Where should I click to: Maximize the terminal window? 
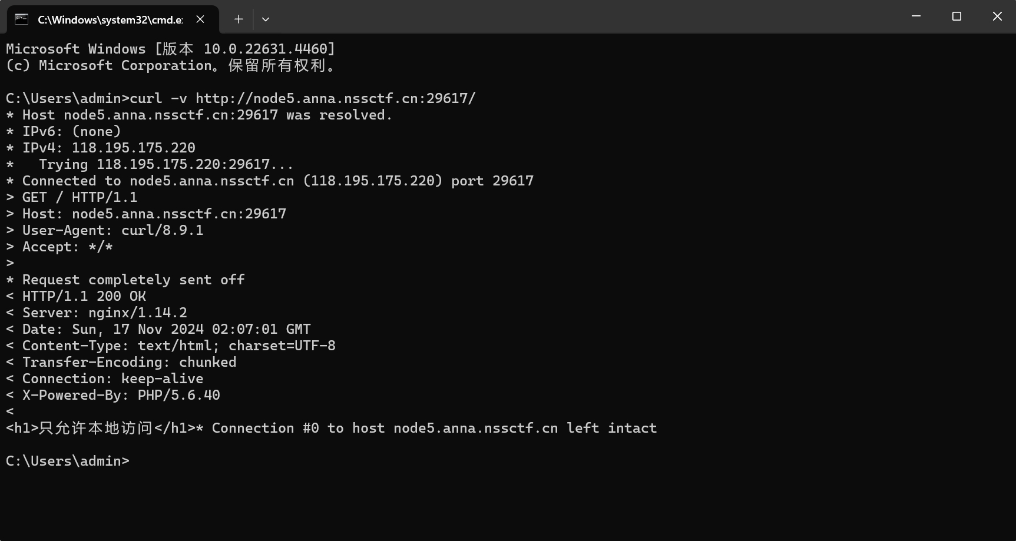(957, 16)
